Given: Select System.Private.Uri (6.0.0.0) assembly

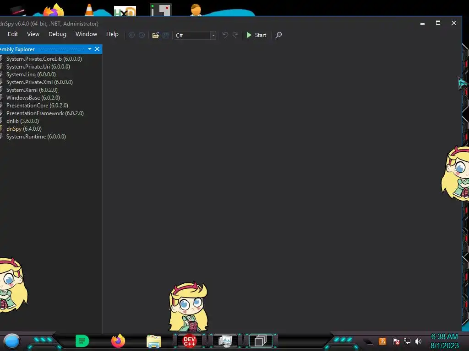Looking at the screenshot, I should pos(38,67).
